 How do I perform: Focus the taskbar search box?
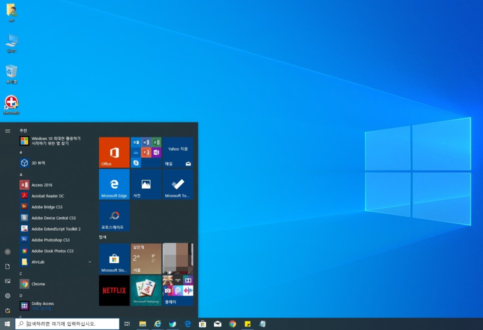pyautogui.click(x=67, y=324)
